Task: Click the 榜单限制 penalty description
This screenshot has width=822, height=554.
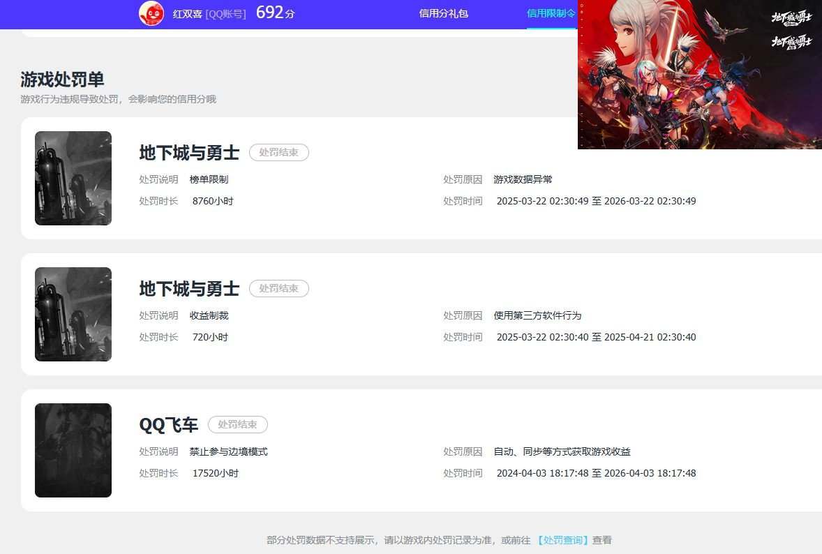Action: [209, 180]
